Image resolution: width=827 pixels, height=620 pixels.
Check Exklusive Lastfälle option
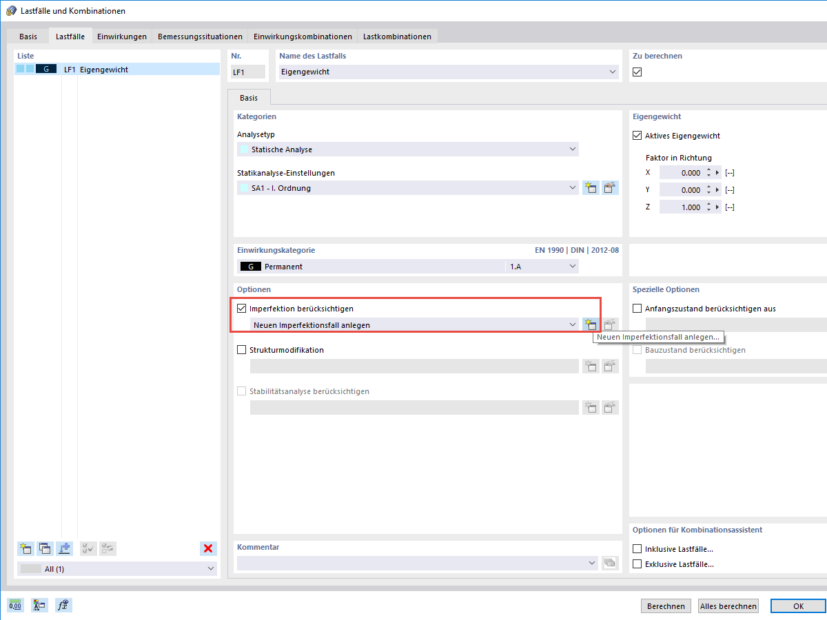pos(637,564)
